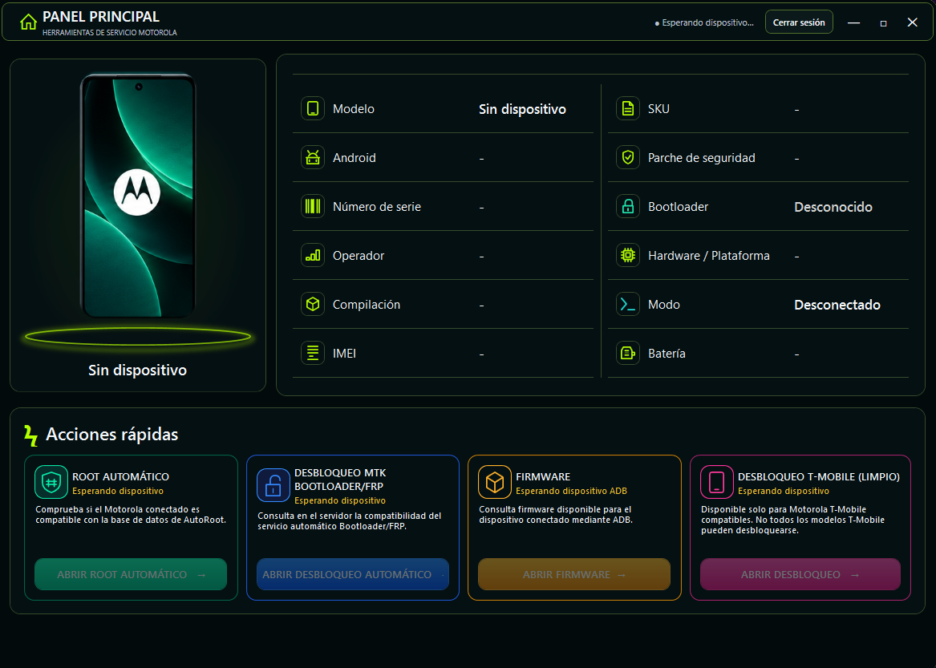Click the Esperando dispositivo ADB status text
This screenshot has height=668, width=936.
point(571,491)
